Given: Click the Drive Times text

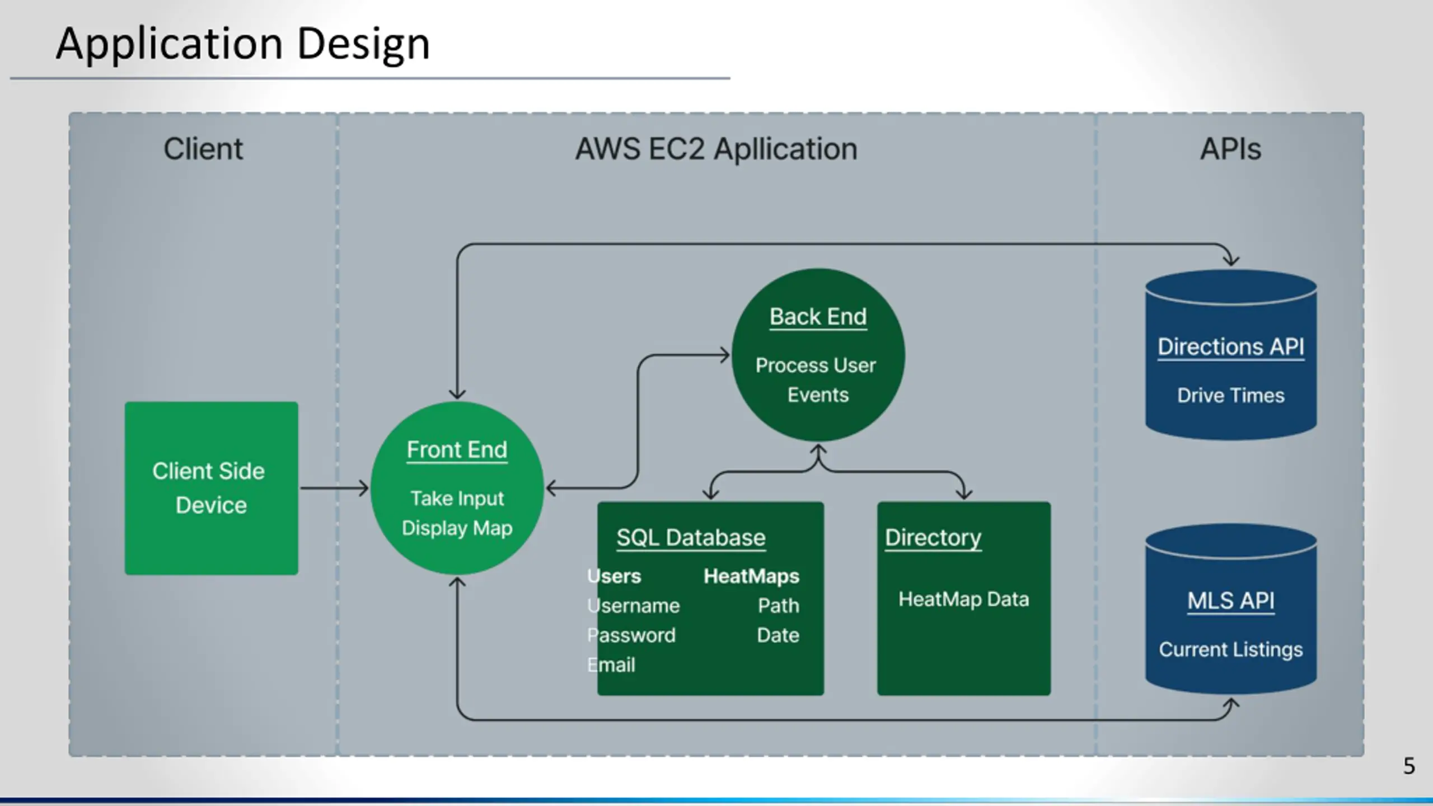Looking at the screenshot, I should [x=1230, y=396].
